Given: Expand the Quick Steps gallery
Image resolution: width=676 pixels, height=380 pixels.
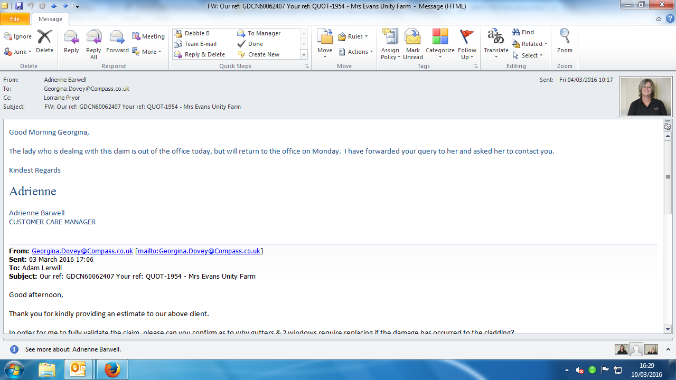Looking at the screenshot, I should tap(304, 54).
